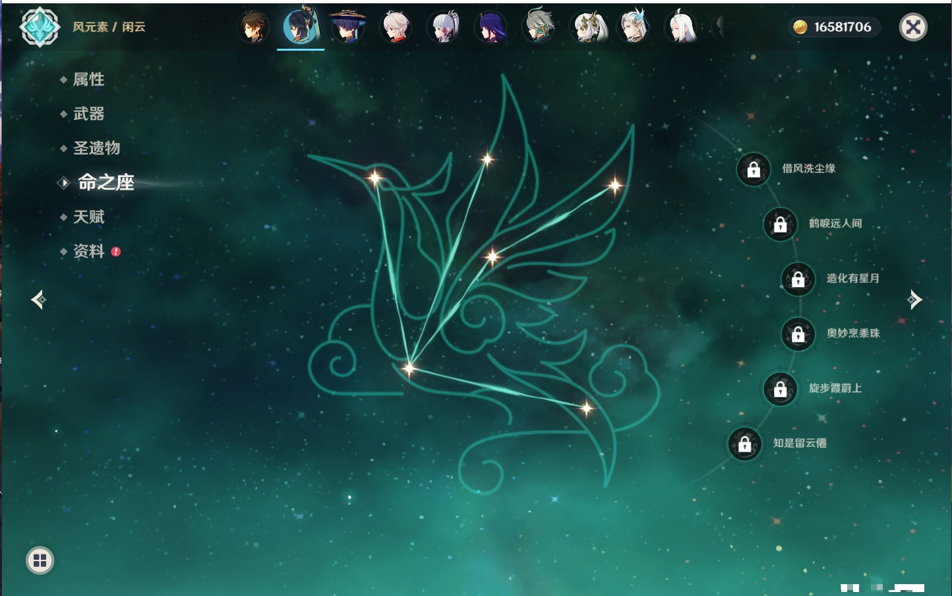Tap the 知是留云僊 locked constellation node

745,445
